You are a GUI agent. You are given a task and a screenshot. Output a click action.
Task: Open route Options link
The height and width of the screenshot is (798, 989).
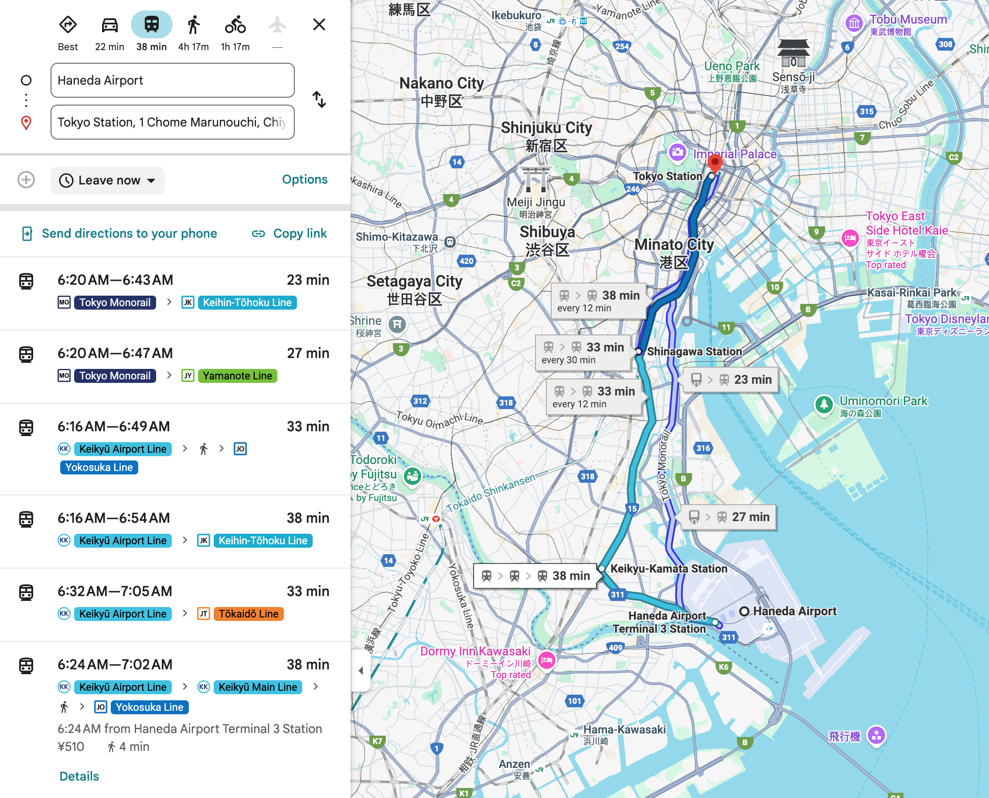click(x=304, y=179)
